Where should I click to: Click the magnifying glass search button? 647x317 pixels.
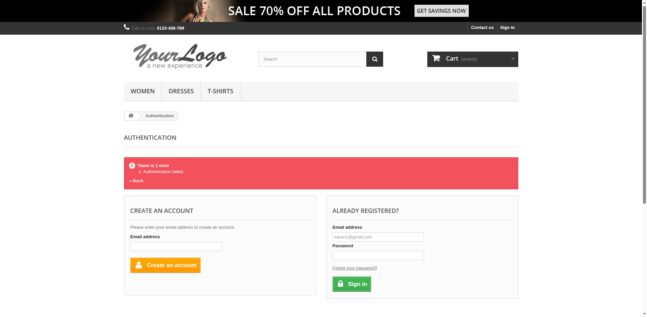(374, 59)
